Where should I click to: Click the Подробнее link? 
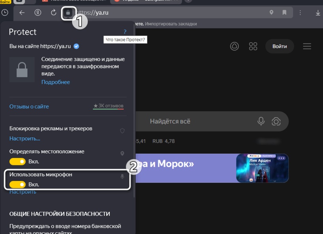[56, 82]
